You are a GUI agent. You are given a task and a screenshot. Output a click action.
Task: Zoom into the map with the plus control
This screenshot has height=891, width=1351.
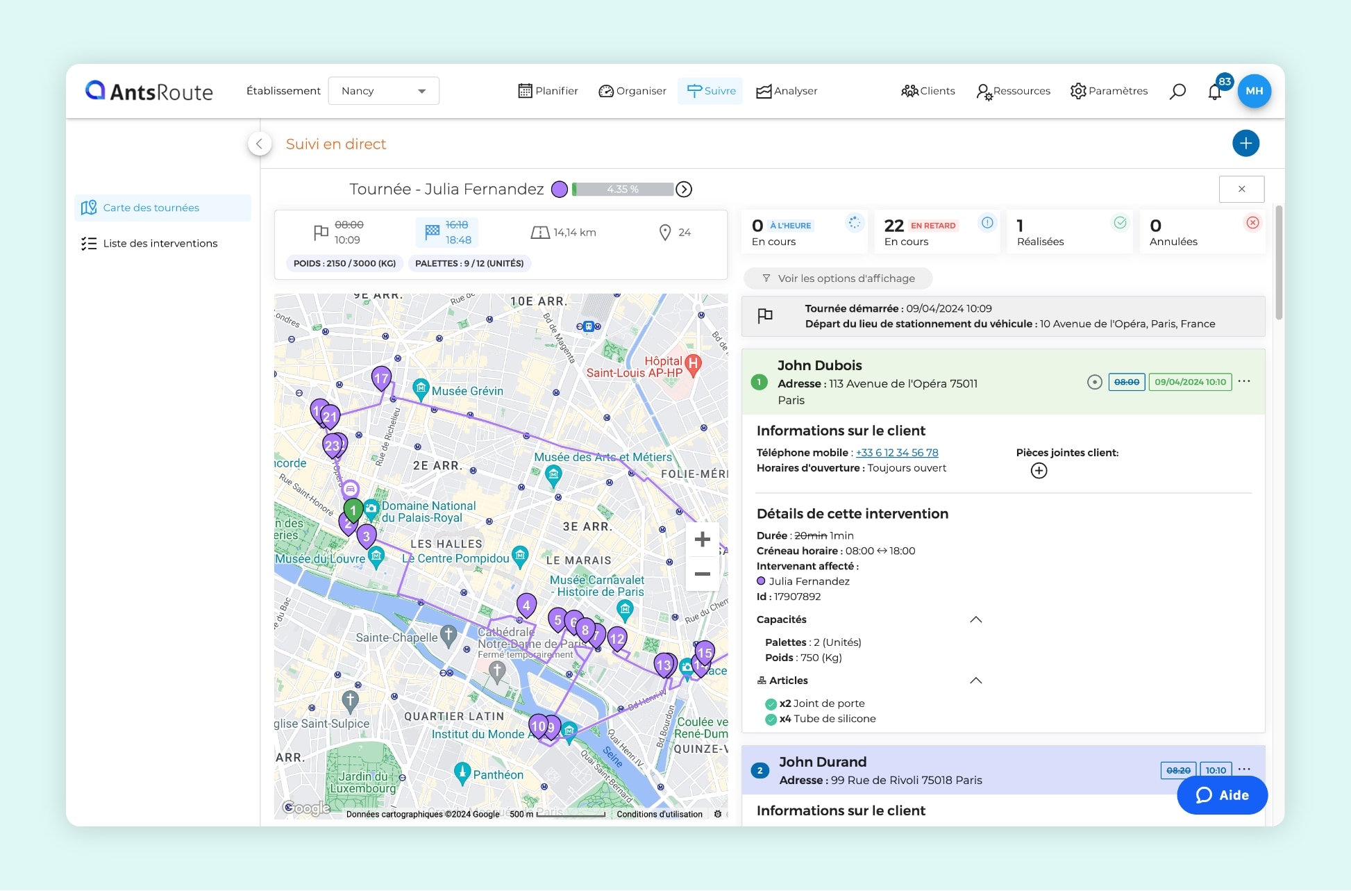[702, 539]
